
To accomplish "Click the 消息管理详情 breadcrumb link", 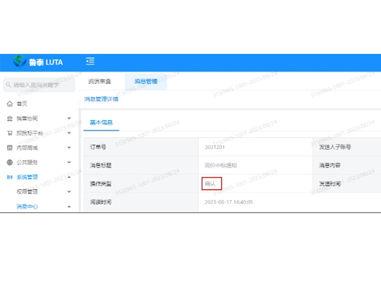I will click(101, 99).
